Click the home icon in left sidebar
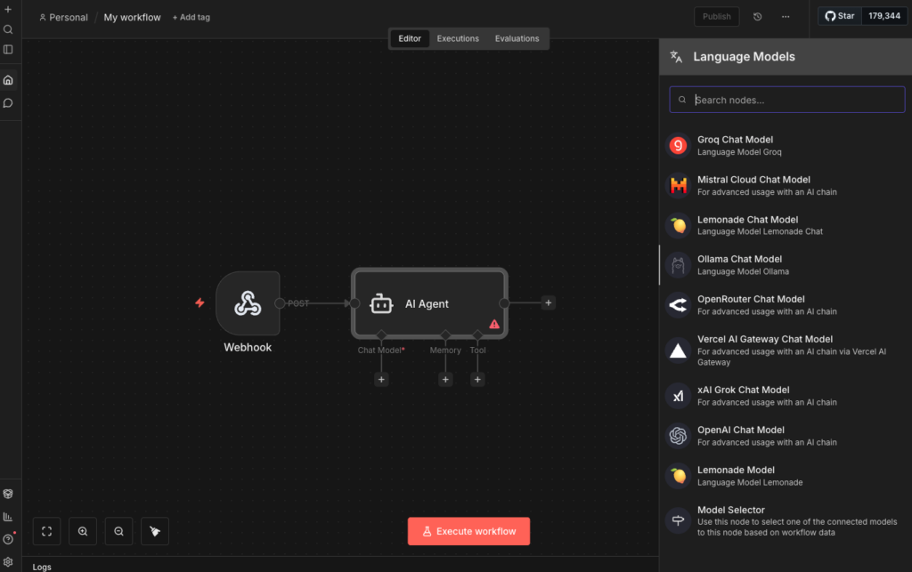The width and height of the screenshot is (912, 572). tap(8, 80)
